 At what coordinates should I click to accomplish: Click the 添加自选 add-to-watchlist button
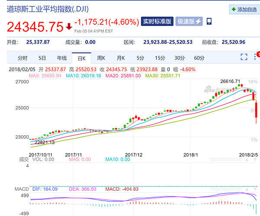click(244, 10)
